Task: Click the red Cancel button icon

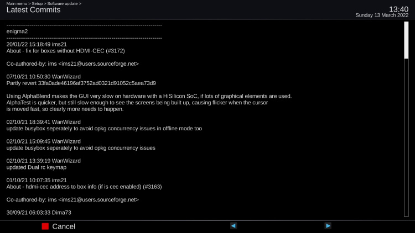Action: click(45, 226)
